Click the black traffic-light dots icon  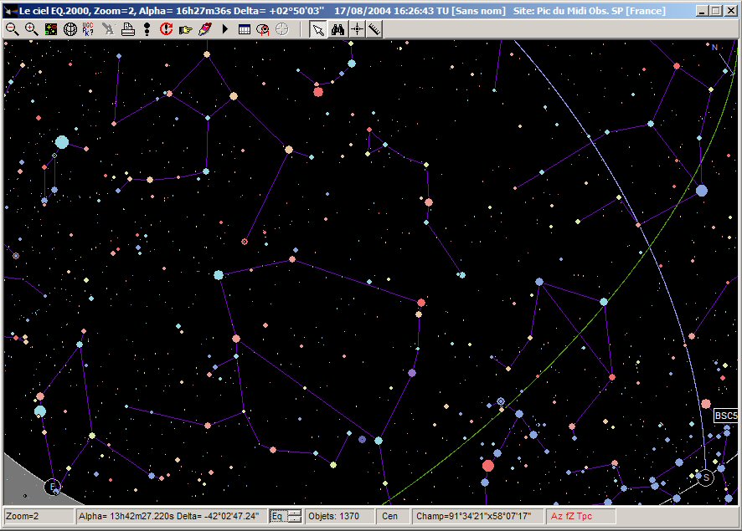(147, 29)
